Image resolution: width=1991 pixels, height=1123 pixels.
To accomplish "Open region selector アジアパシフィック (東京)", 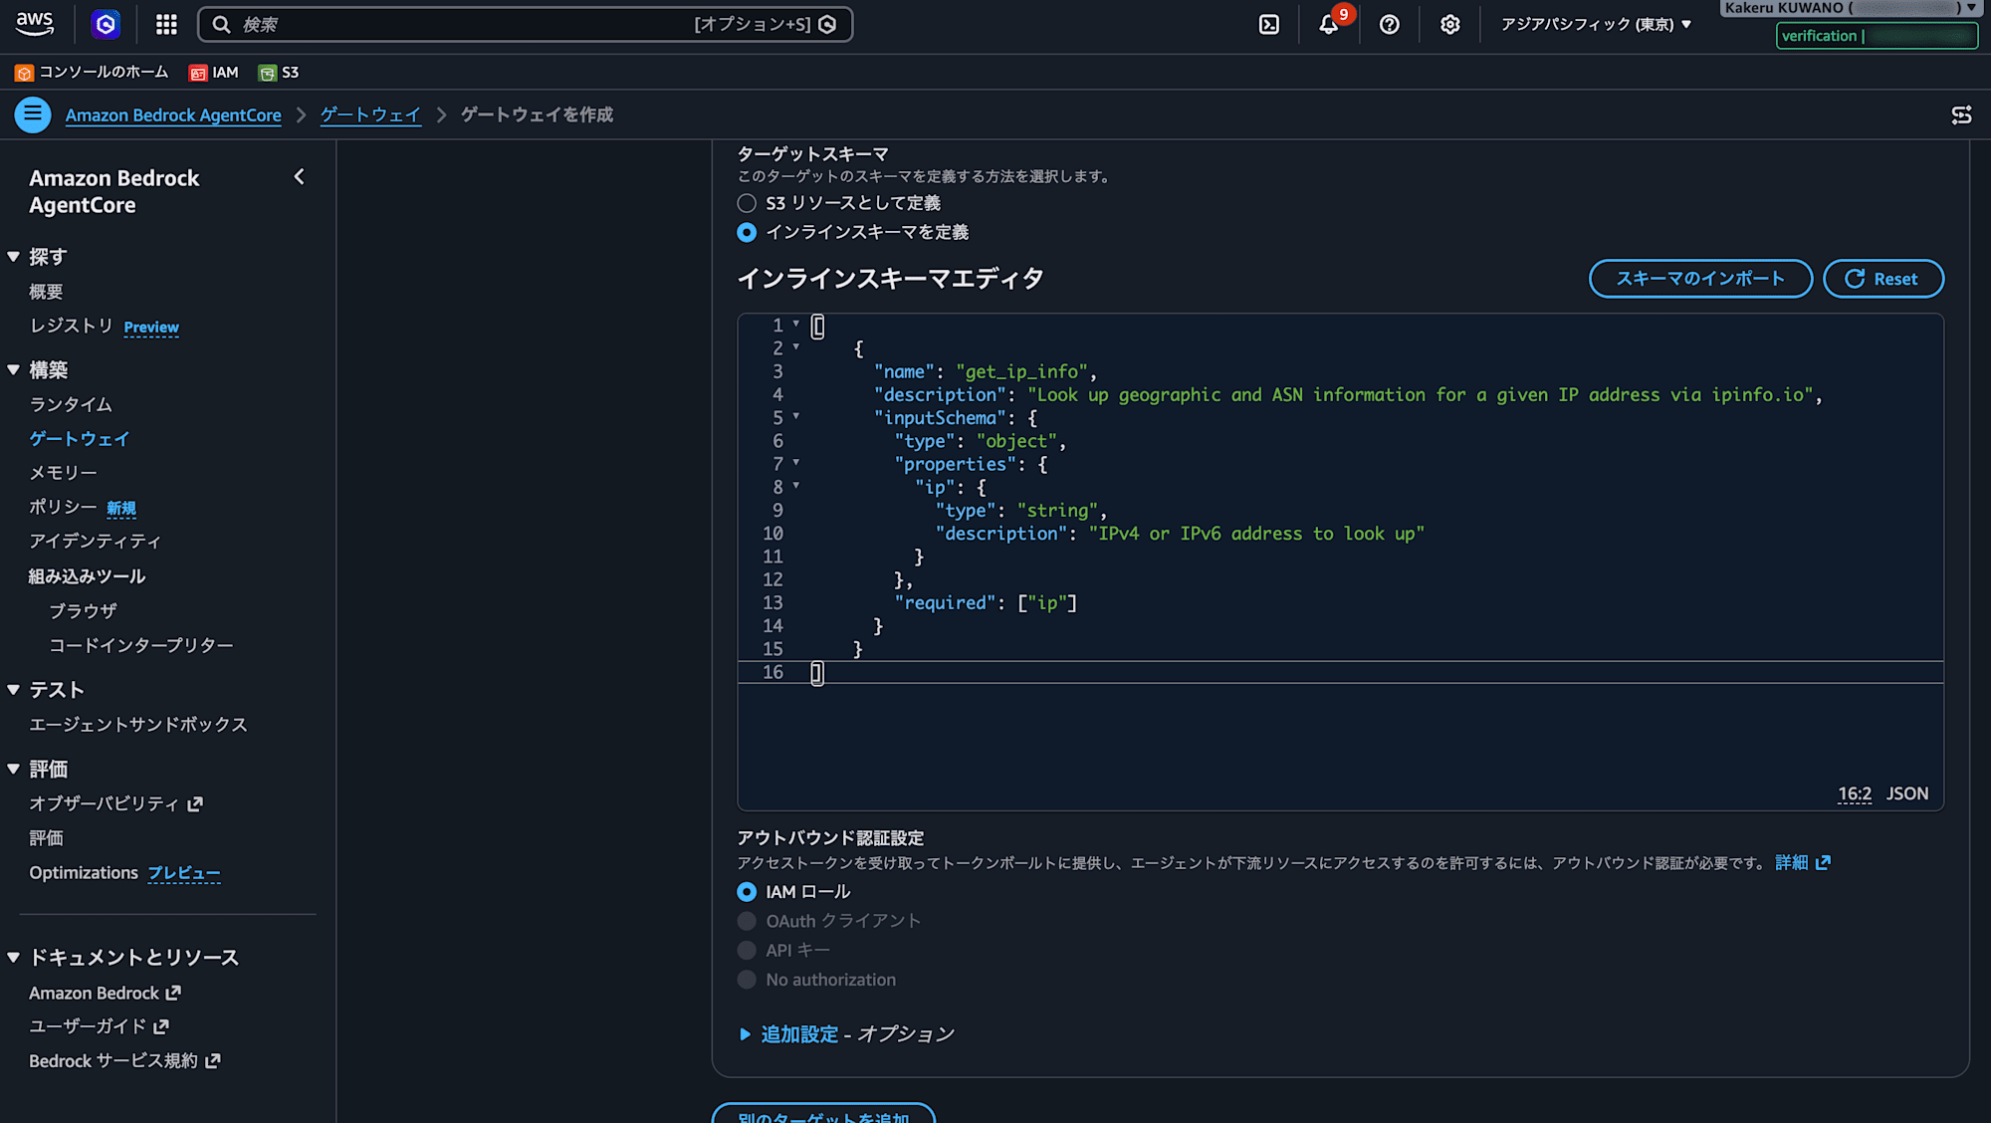I will [1596, 24].
